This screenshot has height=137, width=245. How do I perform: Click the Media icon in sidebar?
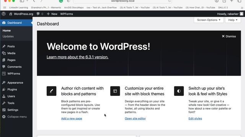point(4,53)
